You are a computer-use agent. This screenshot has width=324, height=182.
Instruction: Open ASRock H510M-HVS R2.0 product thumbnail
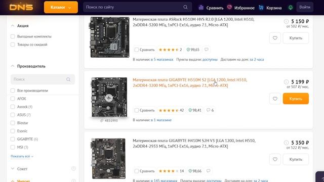click(x=110, y=37)
